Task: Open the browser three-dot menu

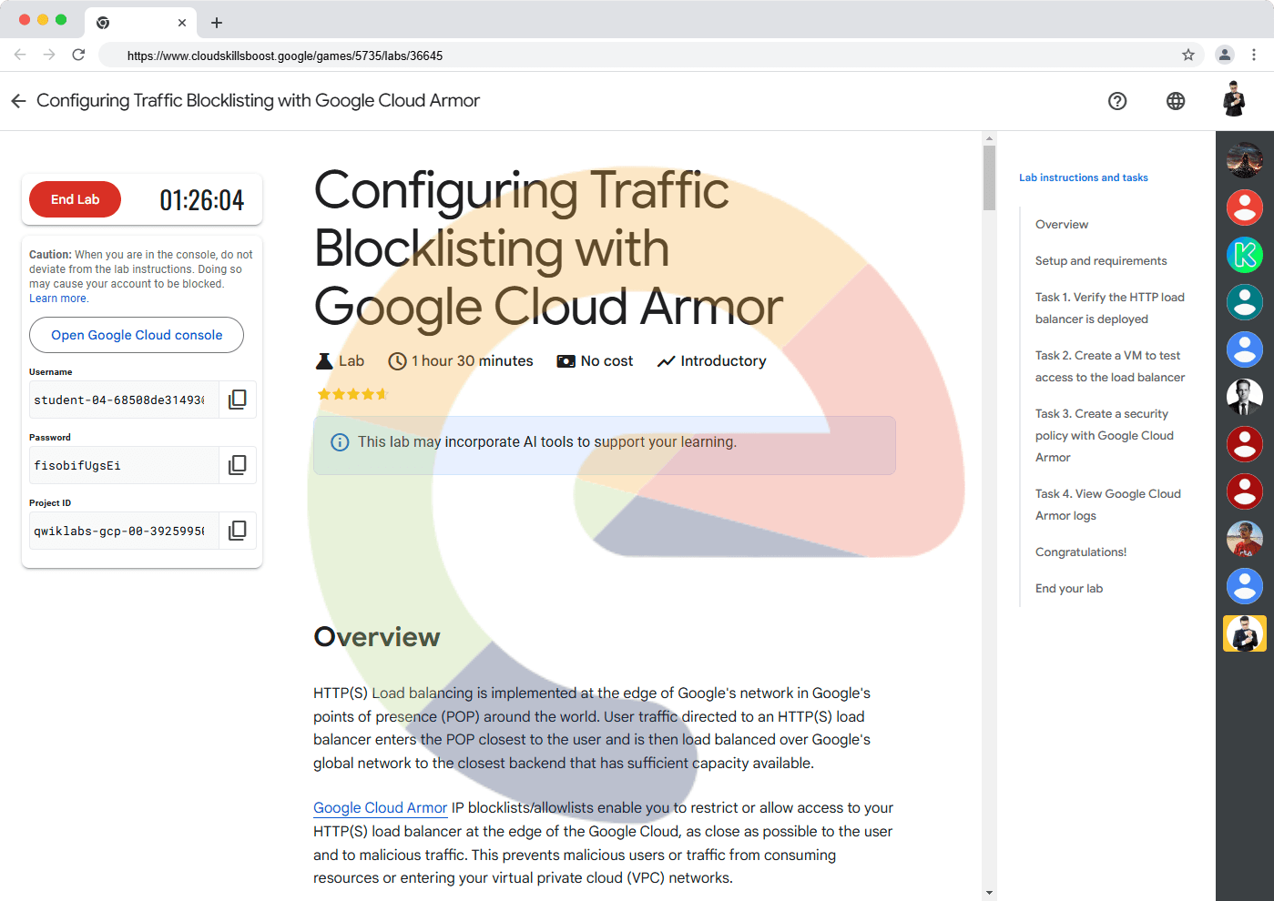Action: (1254, 56)
